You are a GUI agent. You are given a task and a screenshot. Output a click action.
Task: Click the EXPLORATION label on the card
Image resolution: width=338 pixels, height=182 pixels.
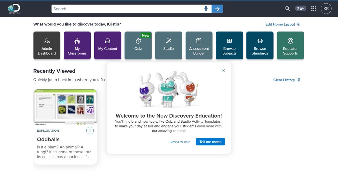pyautogui.click(x=48, y=131)
